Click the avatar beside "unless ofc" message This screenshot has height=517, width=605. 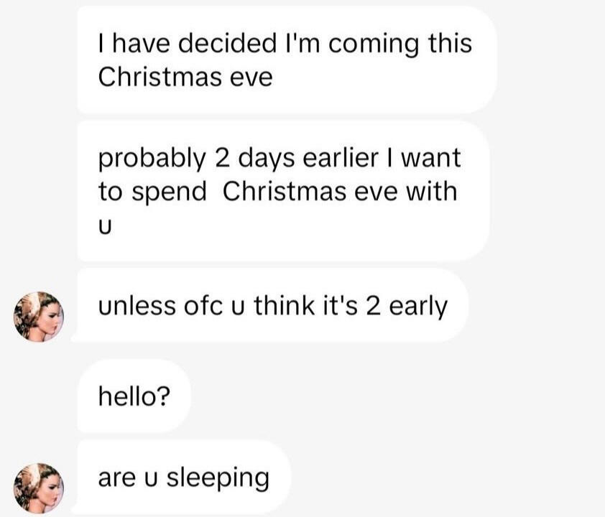tap(40, 316)
